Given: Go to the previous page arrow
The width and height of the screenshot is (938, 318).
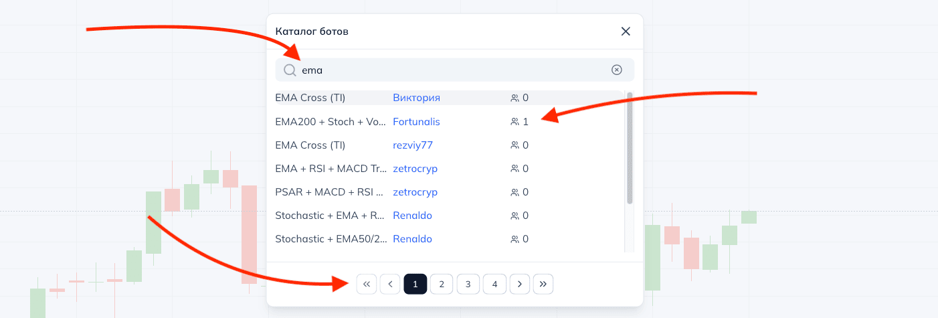Looking at the screenshot, I should [390, 284].
